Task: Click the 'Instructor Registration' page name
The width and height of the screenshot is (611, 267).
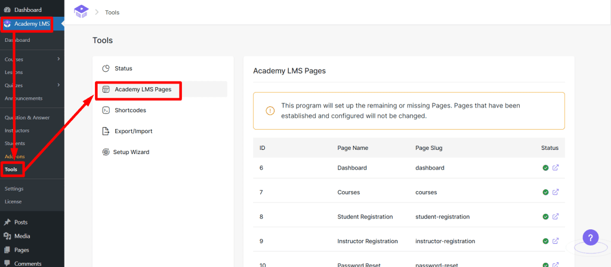Action: (x=368, y=241)
